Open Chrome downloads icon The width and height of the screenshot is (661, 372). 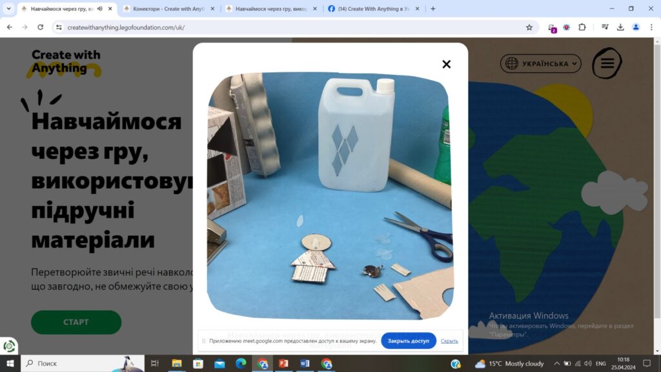pos(620,27)
